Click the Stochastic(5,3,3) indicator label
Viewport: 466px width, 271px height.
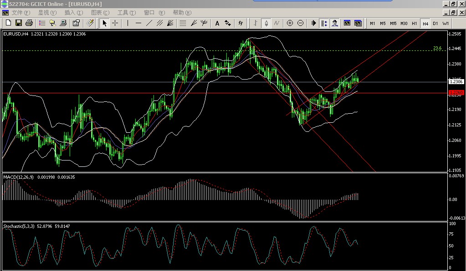tap(19, 226)
